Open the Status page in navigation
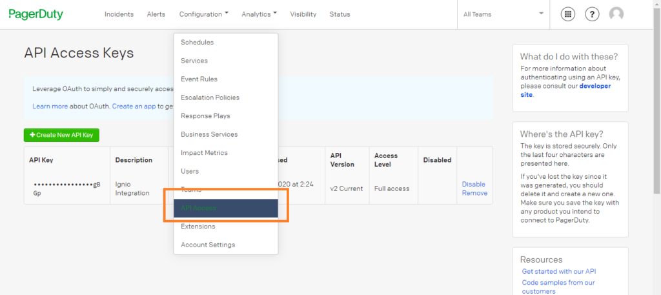 (x=340, y=14)
